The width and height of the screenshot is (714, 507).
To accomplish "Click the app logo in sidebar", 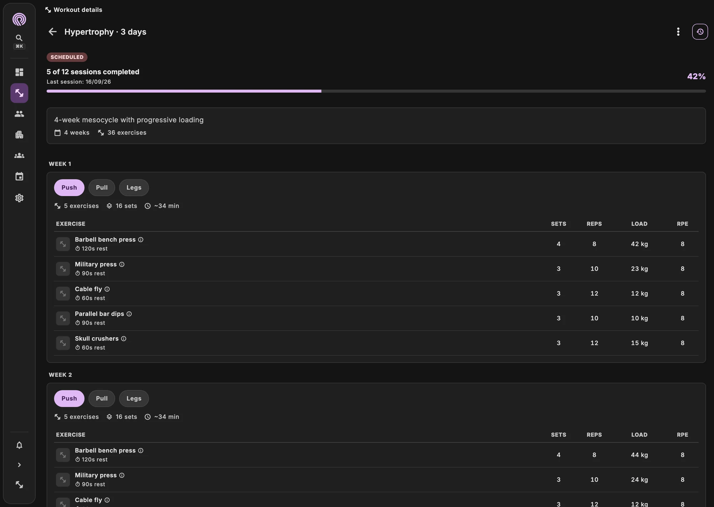I will pos(19,19).
